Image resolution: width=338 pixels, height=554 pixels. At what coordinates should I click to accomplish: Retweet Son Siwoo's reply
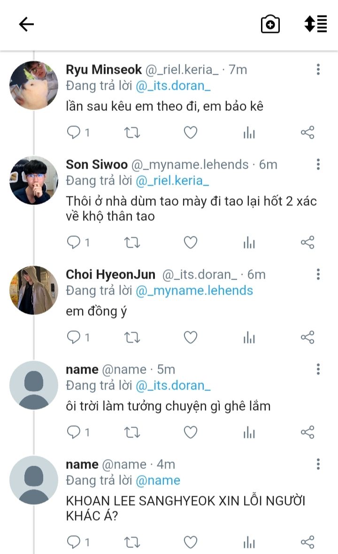pos(132,242)
